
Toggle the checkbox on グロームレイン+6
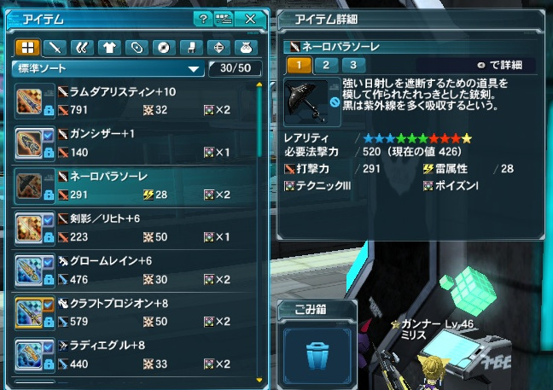(49, 262)
